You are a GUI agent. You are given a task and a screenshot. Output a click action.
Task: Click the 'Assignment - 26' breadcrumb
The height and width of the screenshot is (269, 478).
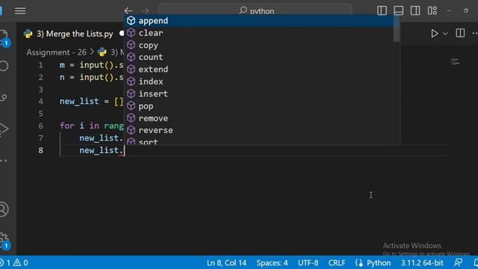57,52
